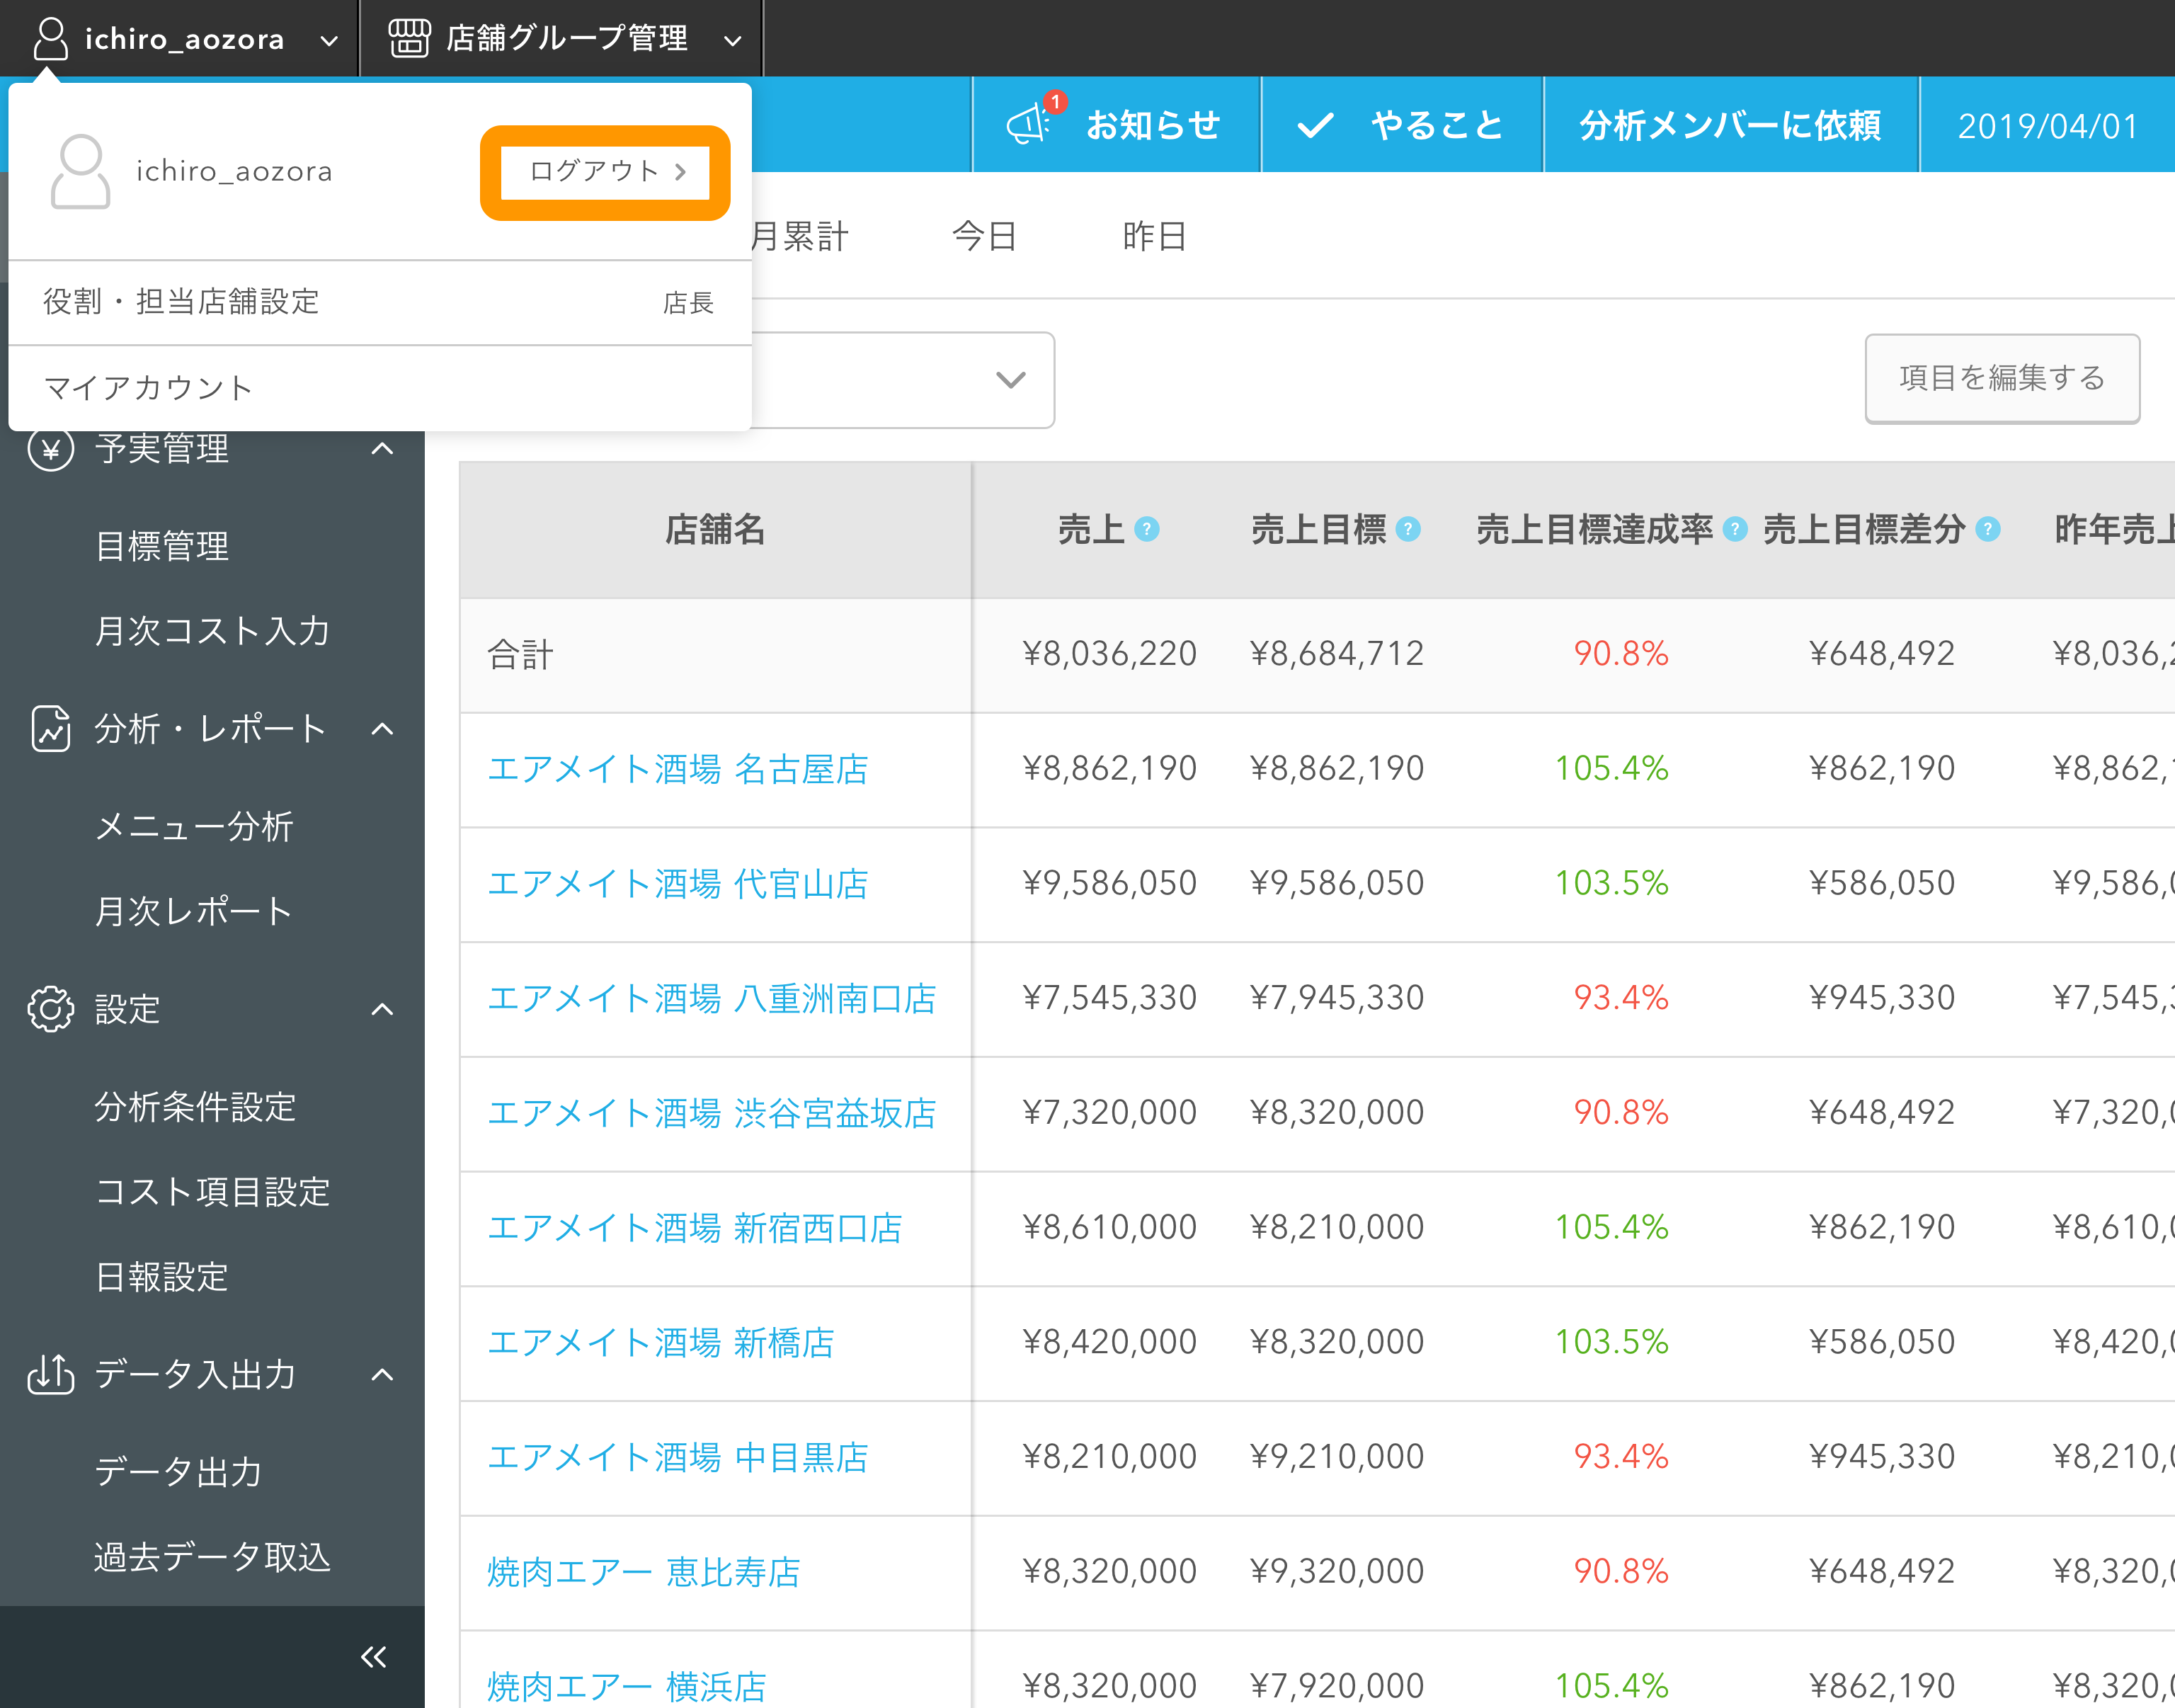Click 新橋店 sales target ¥8,320,000

click(x=1337, y=1341)
